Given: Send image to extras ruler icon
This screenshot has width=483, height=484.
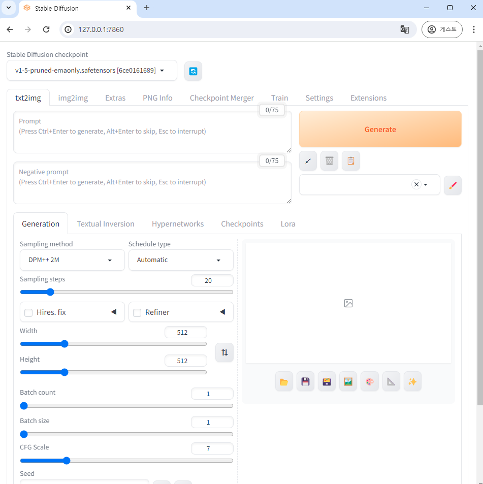Looking at the screenshot, I should click(x=391, y=381).
